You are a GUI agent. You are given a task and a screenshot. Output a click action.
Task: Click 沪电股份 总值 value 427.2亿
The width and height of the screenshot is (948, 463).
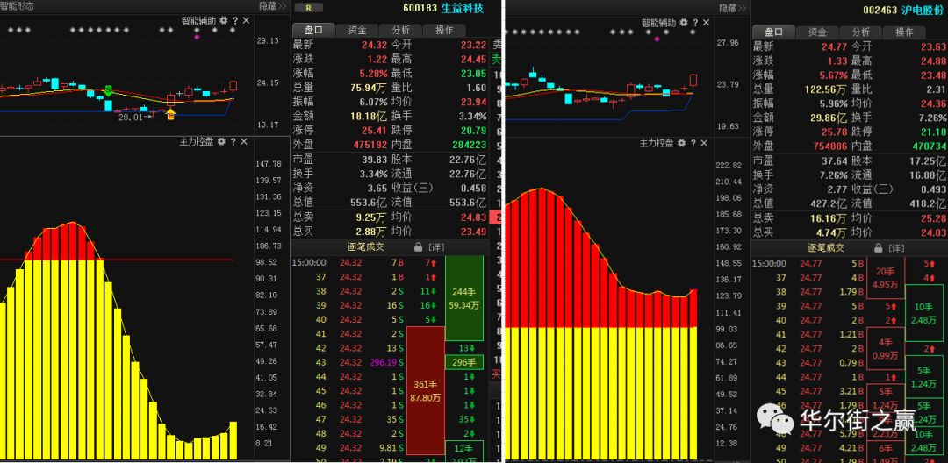830,204
